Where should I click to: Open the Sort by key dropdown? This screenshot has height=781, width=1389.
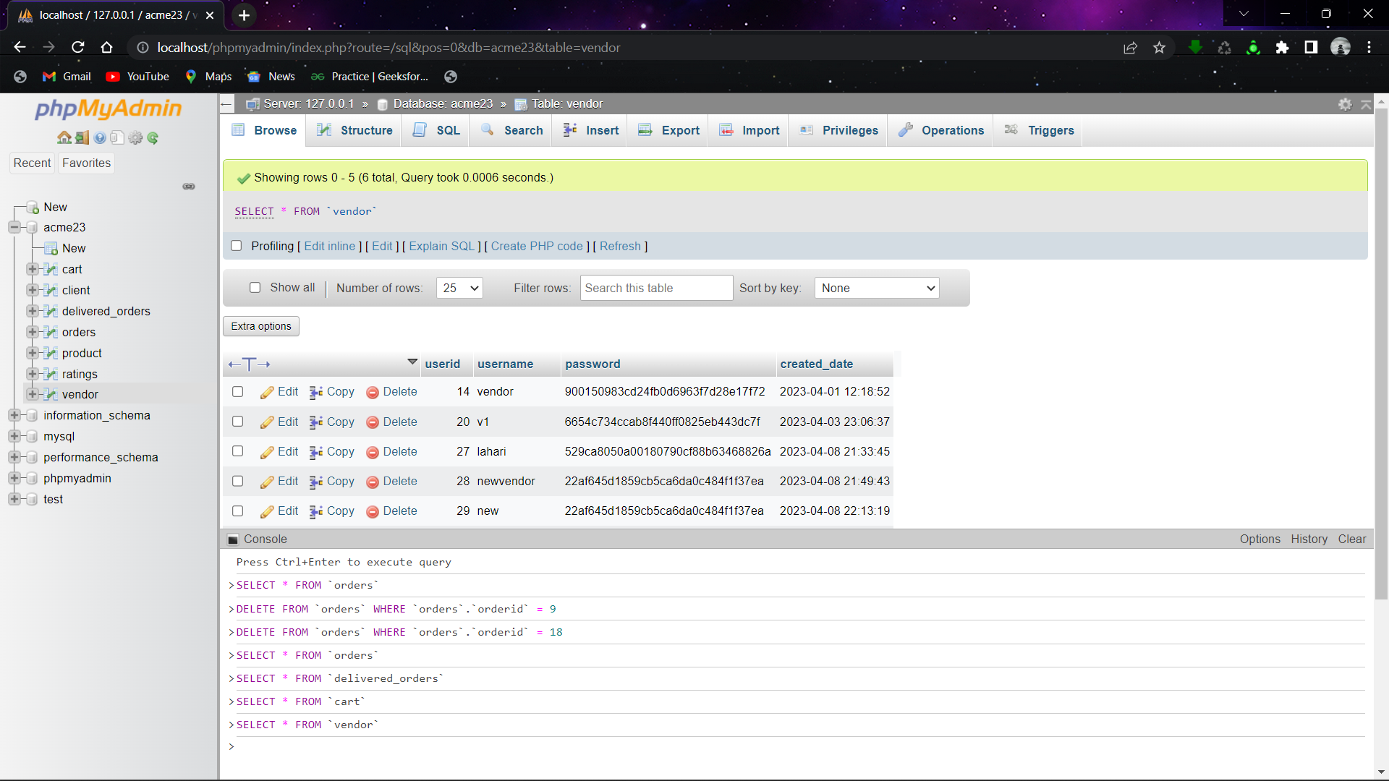(876, 288)
